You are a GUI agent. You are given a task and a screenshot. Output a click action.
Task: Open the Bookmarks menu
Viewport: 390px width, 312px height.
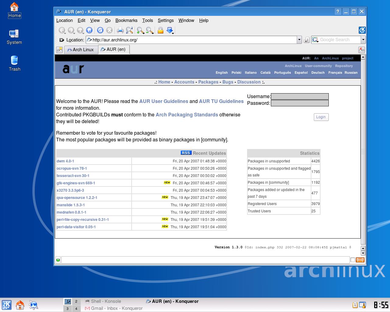(126, 20)
